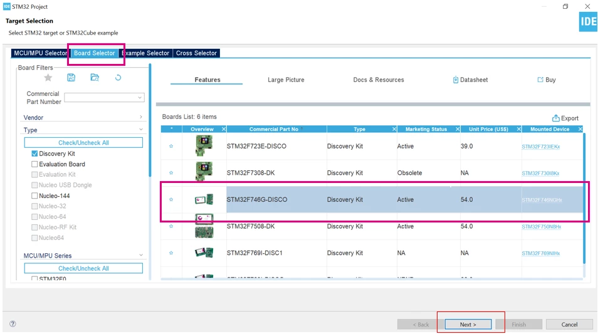Click STM32F746G-DISCO board thumbnail

[x=204, y=199]
